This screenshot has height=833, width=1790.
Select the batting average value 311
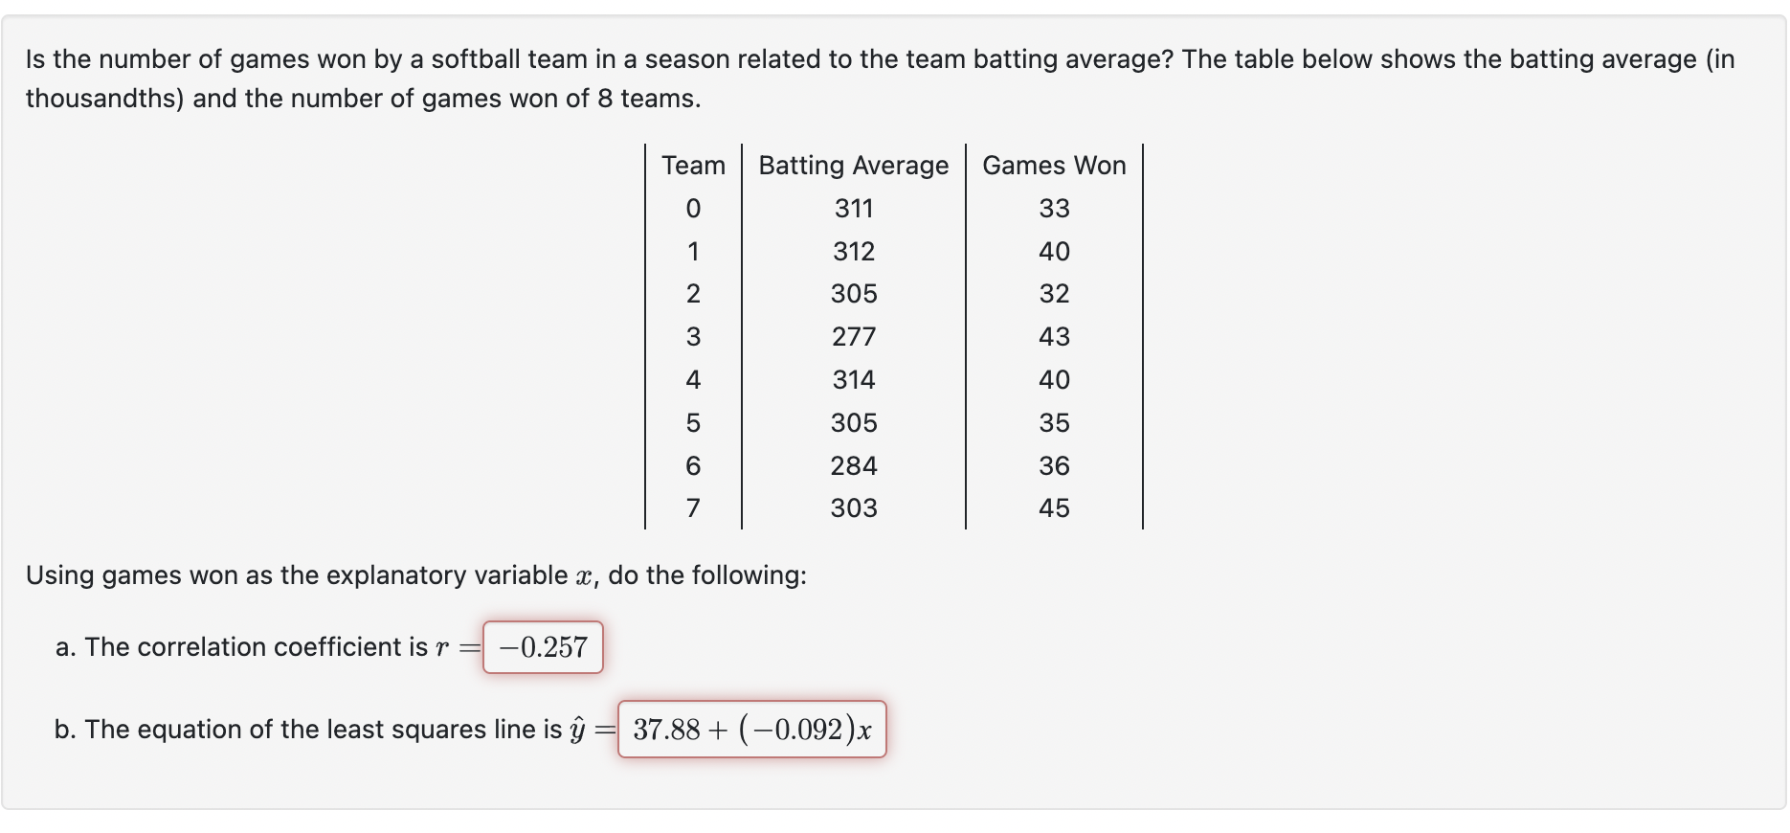point(853,208)
